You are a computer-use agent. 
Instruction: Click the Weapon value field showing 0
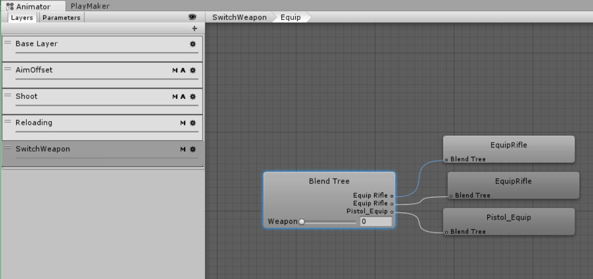coord(376,222)
